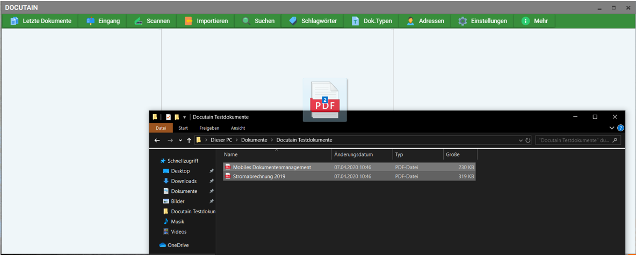Viewport: 636px width, 255px height.
Task: Click the pin icon beside Dokumente
Action: pos(211,191)
